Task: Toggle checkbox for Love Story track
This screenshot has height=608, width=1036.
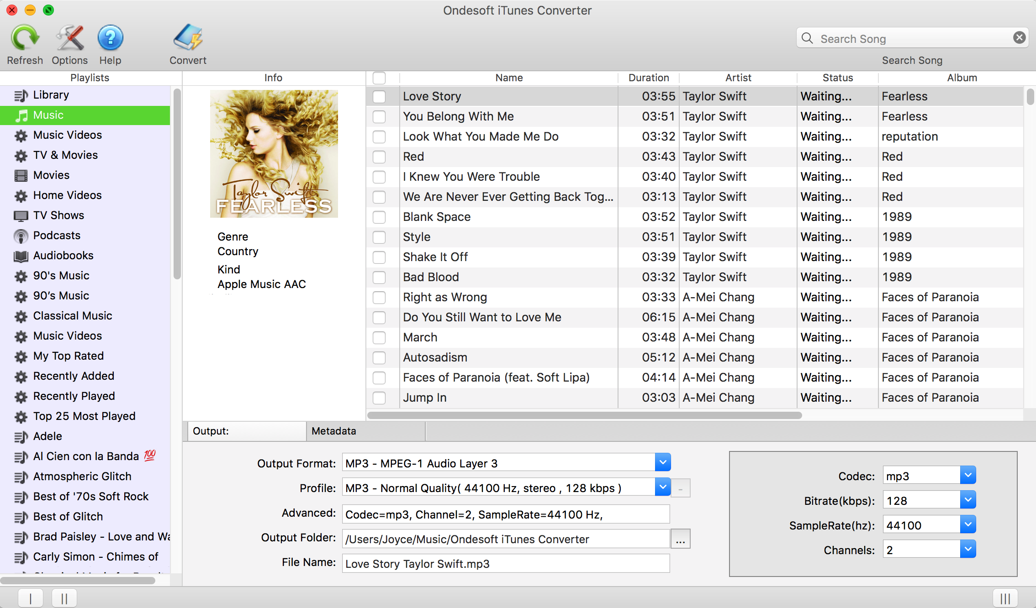Action: [379, 95]
